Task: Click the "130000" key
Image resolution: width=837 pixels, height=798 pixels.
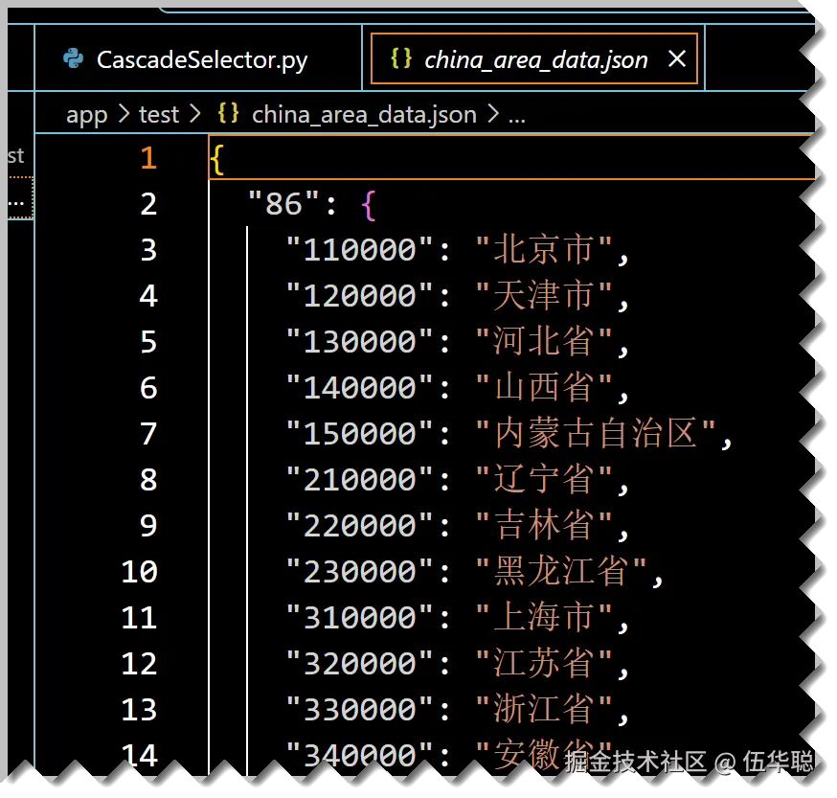Action: coord(359,341)
